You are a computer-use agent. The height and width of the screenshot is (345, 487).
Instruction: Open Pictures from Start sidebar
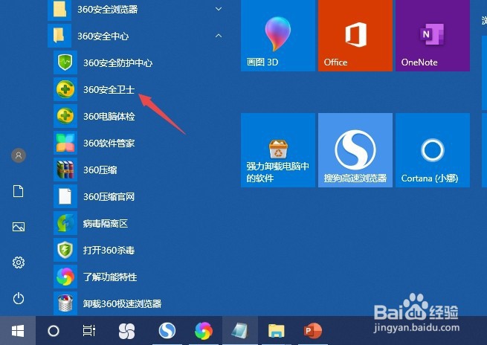[x=19, y=227]
